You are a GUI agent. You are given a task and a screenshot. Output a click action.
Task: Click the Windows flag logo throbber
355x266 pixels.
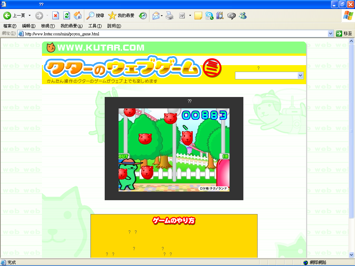(348, 16)
